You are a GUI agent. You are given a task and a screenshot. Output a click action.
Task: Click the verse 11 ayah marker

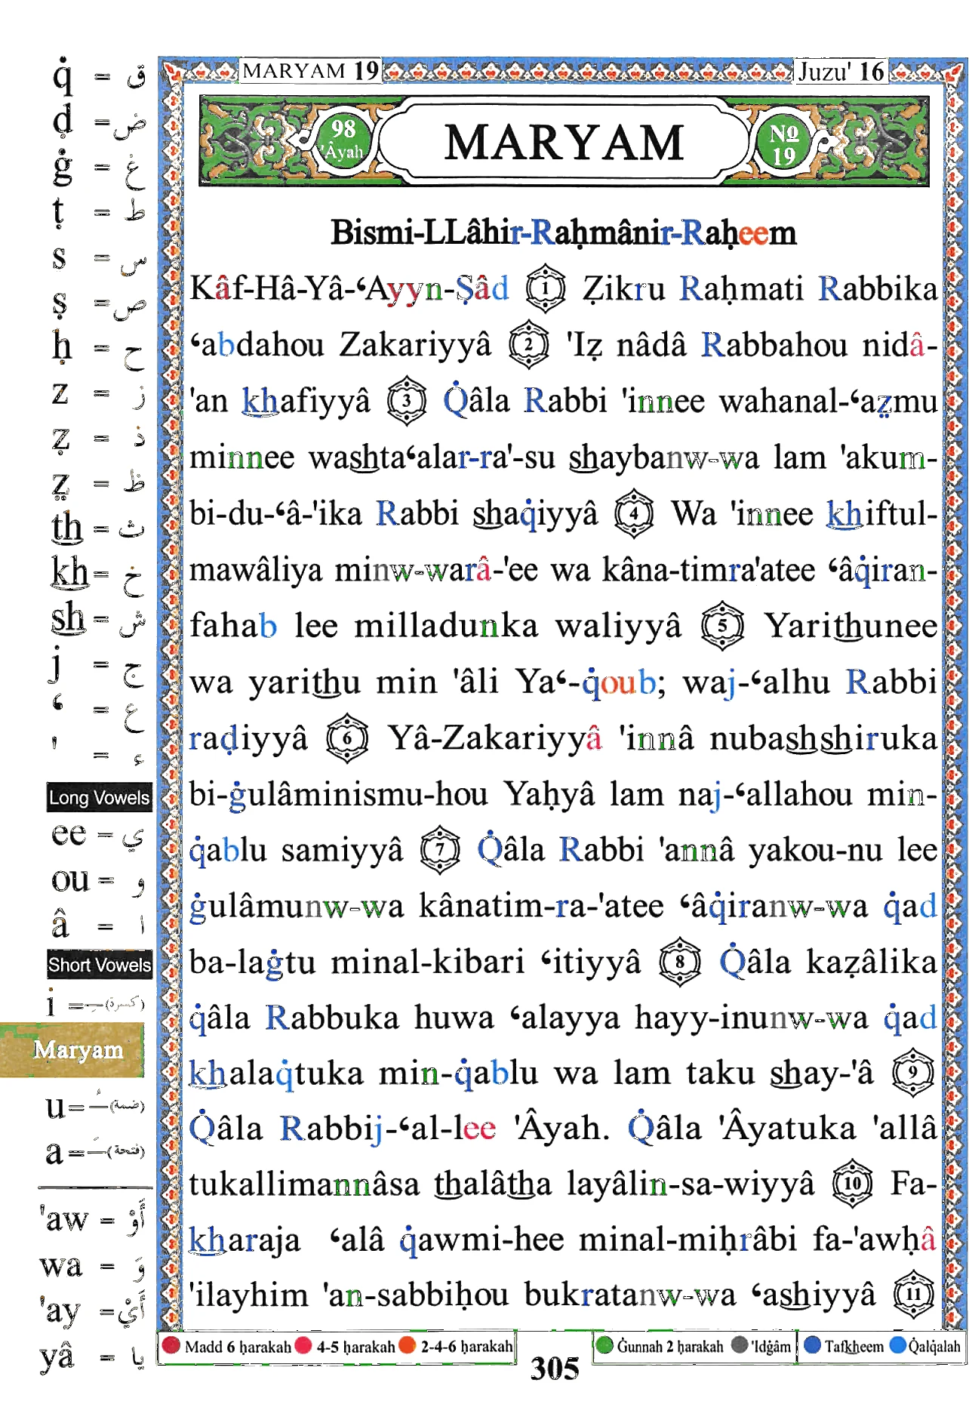[913, 1295]
